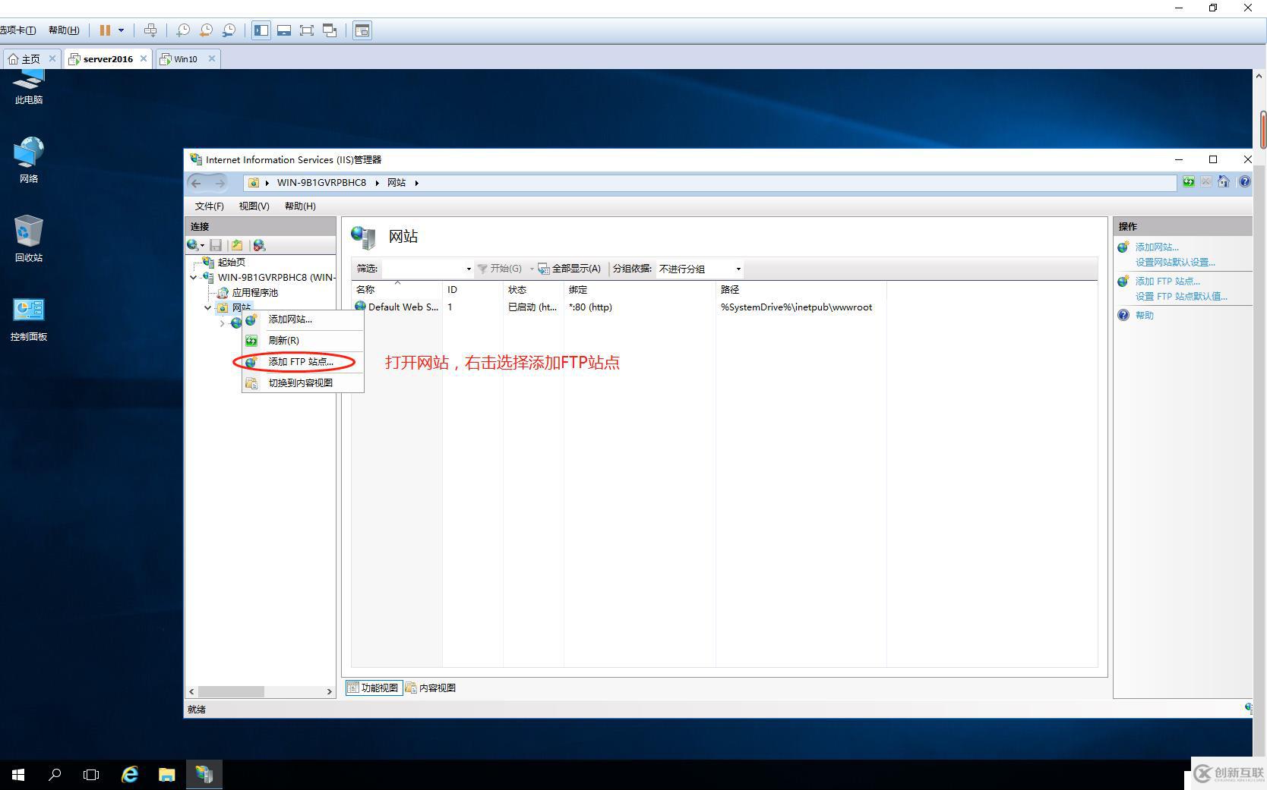This screenshot has height=790, width=1267.
Task: Choose 添加网站... from the context menu
Action: click(302, 319)
